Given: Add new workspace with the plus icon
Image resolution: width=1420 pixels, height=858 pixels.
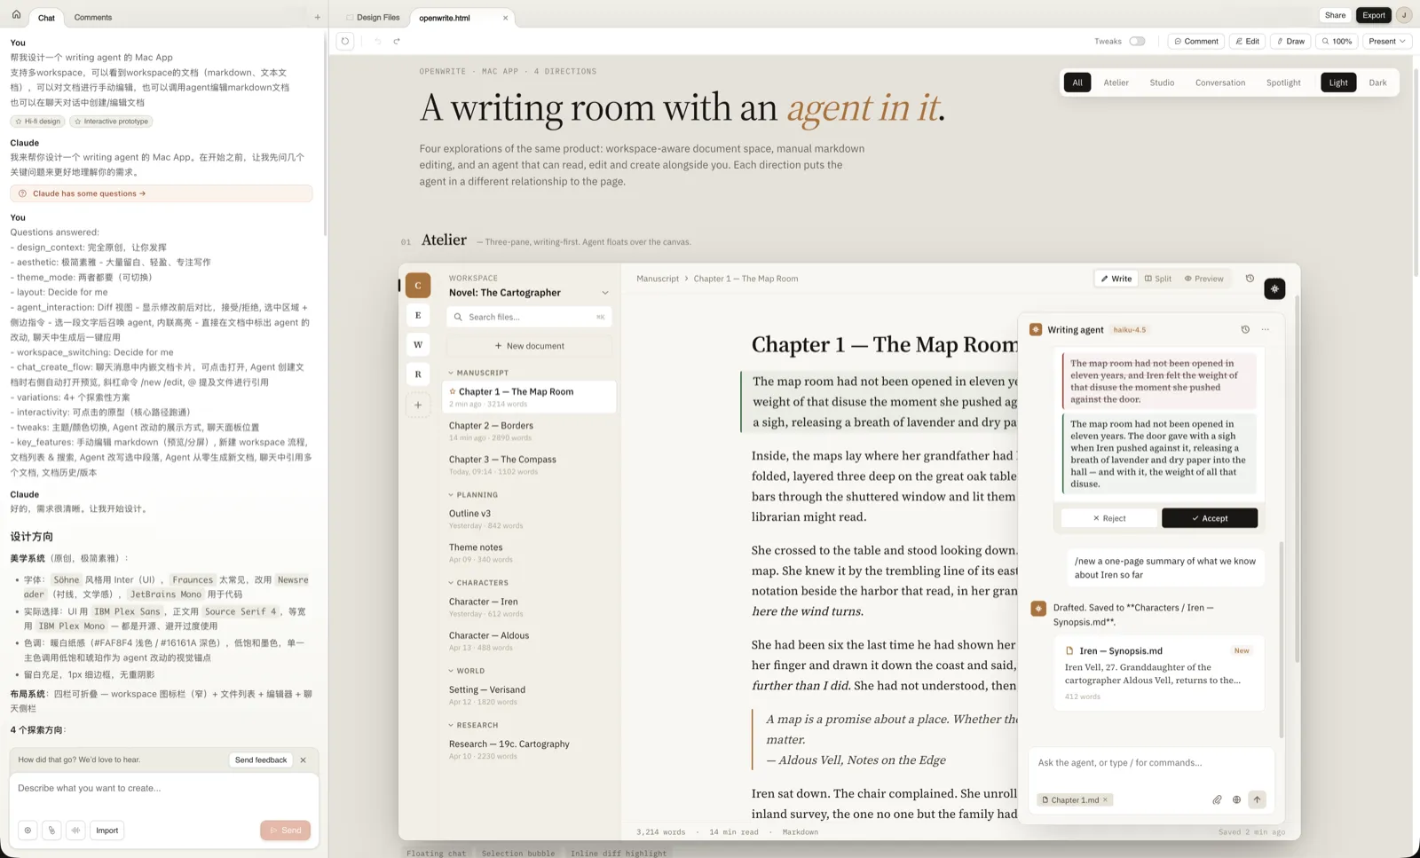Looking at the screenshot, I should [418, 405].
